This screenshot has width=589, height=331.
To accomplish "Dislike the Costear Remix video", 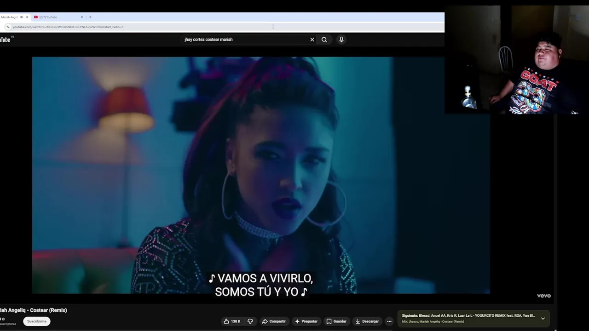I will tap(250, 321).
